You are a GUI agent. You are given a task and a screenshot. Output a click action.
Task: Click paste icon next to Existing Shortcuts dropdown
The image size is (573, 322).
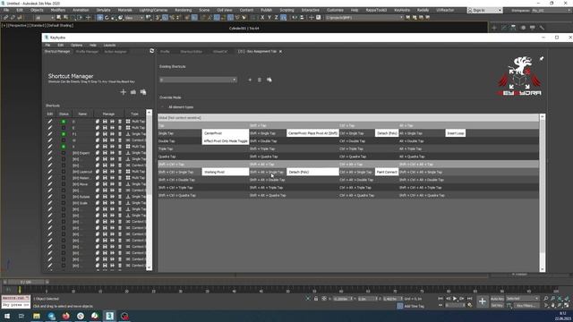click(x=269, y=80)
